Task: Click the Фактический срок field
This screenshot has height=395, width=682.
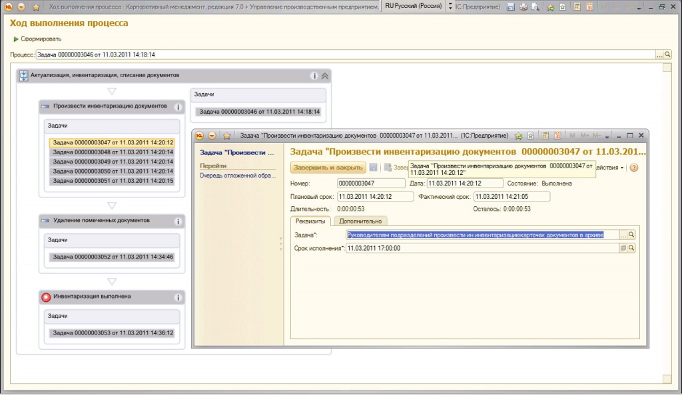Action: [512, 197]
